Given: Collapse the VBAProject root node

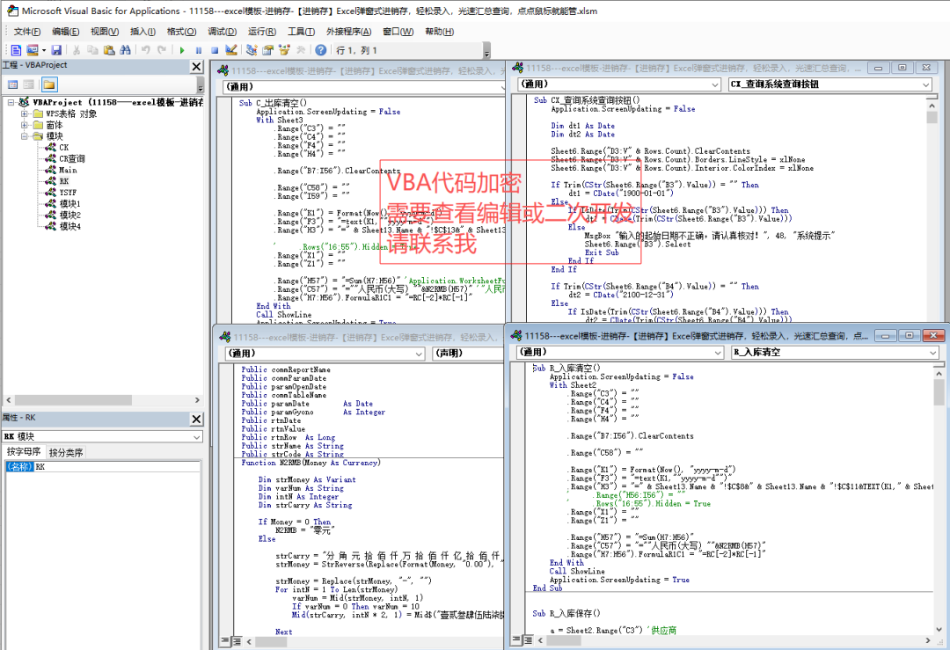Looking at the screenshot, I should [11, 102].
